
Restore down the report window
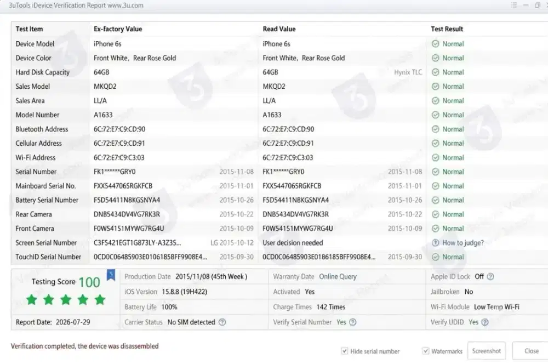click(537, 5)
